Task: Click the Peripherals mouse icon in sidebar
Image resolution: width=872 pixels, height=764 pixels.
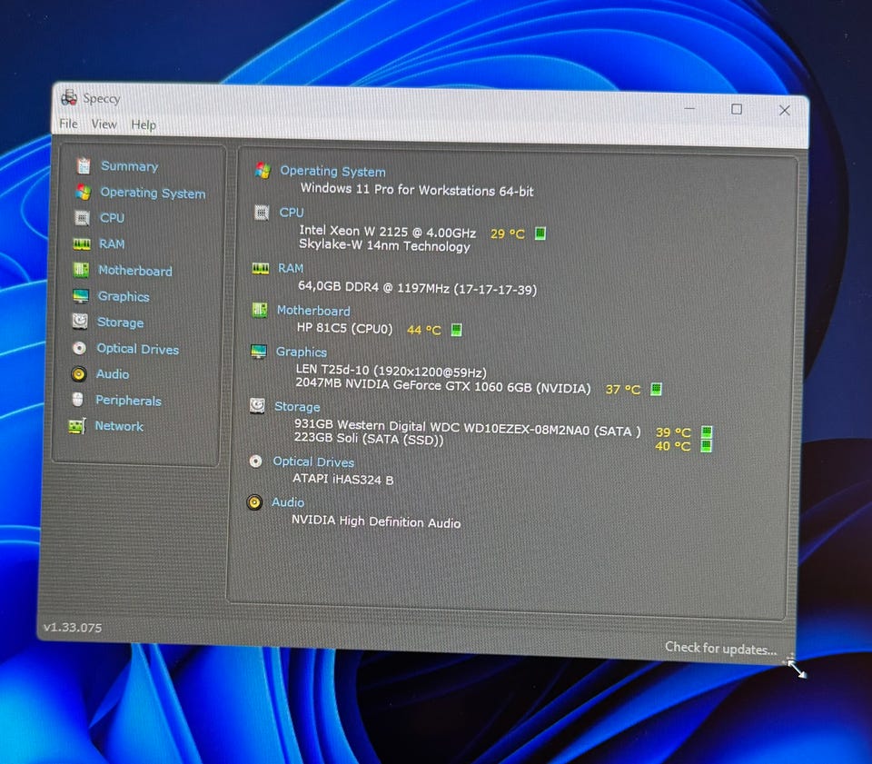Action: click(78, 399)
